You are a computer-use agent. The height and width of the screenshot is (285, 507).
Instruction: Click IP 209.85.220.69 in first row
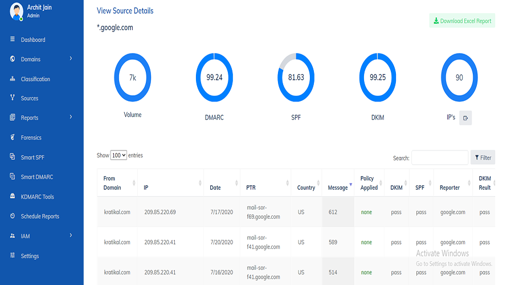(x=160, y=212)
